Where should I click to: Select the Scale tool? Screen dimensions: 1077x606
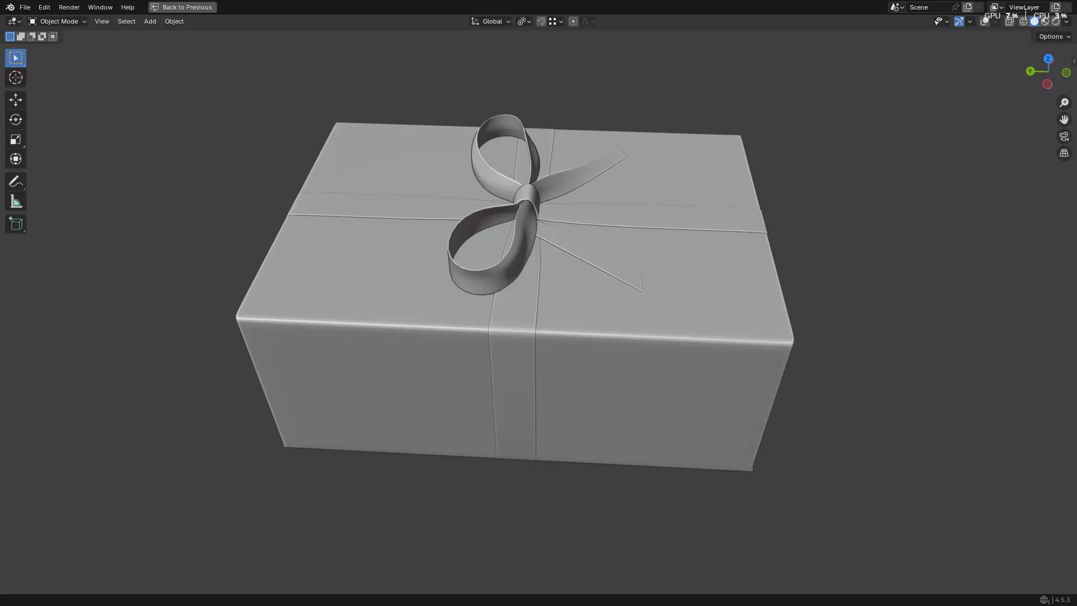[x=16, y=139]
